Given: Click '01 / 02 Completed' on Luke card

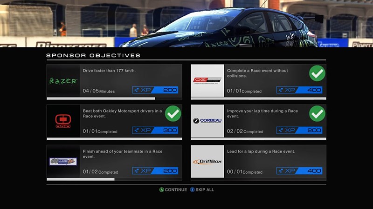Looking at the screenshot, I should pyautogui.click(x=100, y=172).
